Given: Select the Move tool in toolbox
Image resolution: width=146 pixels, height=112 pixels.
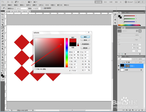Looking at the screenshot, I should 3,15.
